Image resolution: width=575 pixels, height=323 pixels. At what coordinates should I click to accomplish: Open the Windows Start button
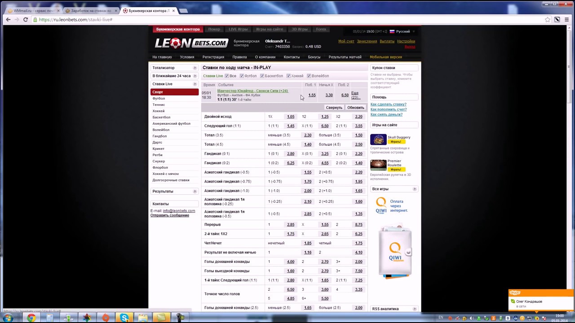pos(8,318)
